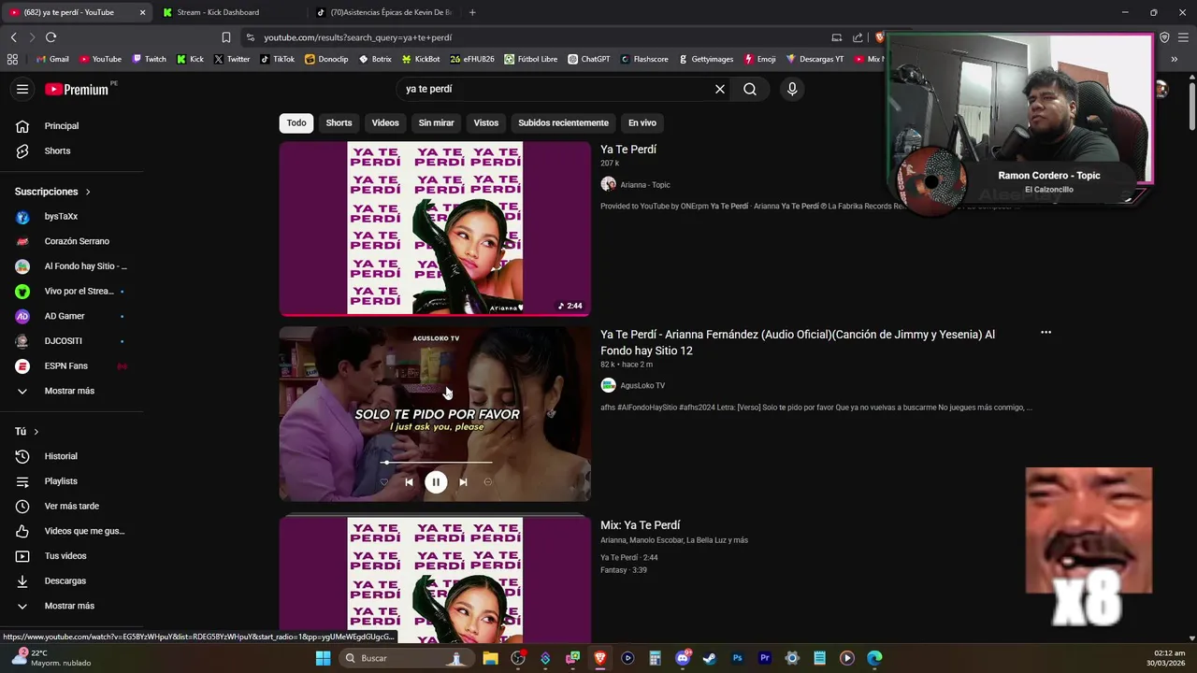
Task: Open Twitch bookmark in bookmarks bar
Action: tap(150, 59)
